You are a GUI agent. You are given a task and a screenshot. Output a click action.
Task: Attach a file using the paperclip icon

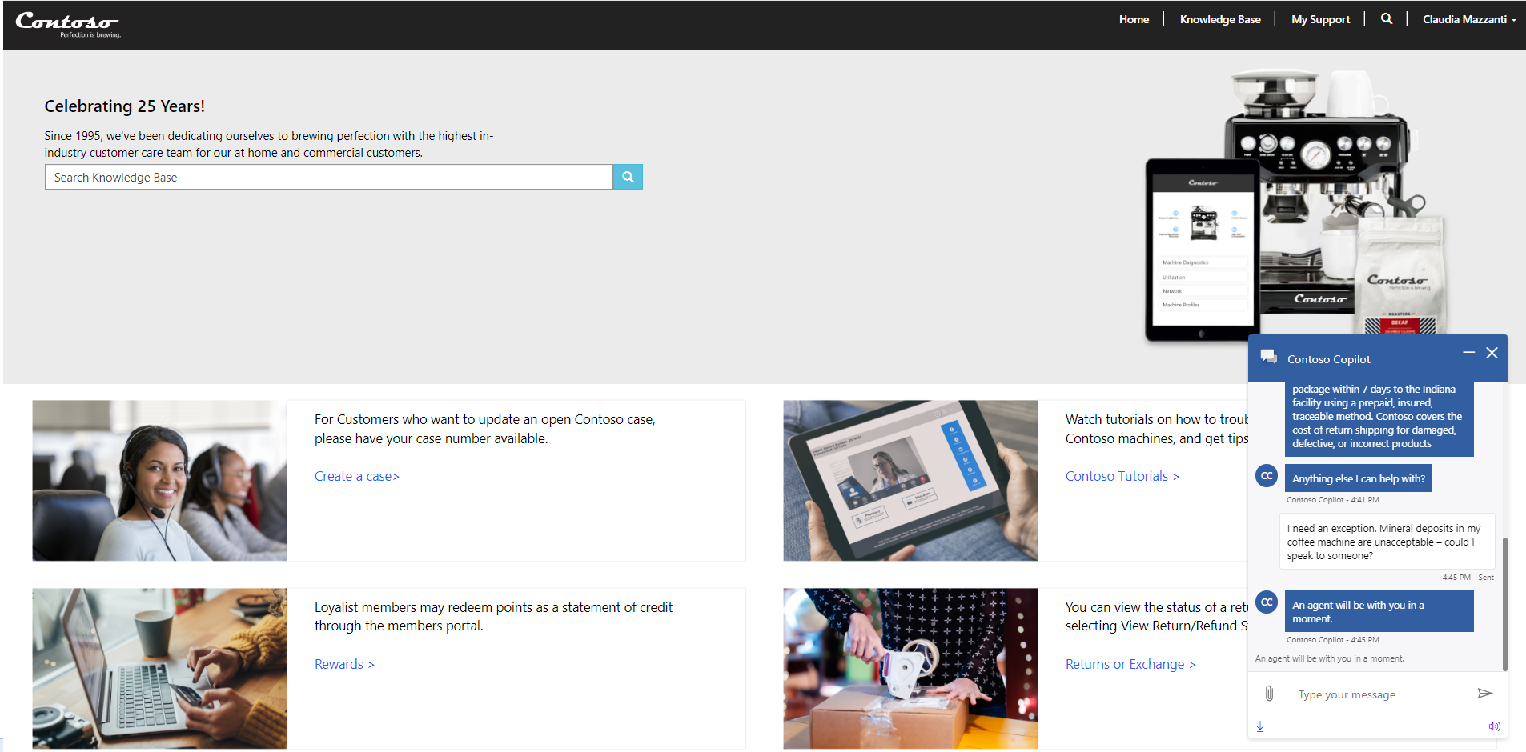1268,694
